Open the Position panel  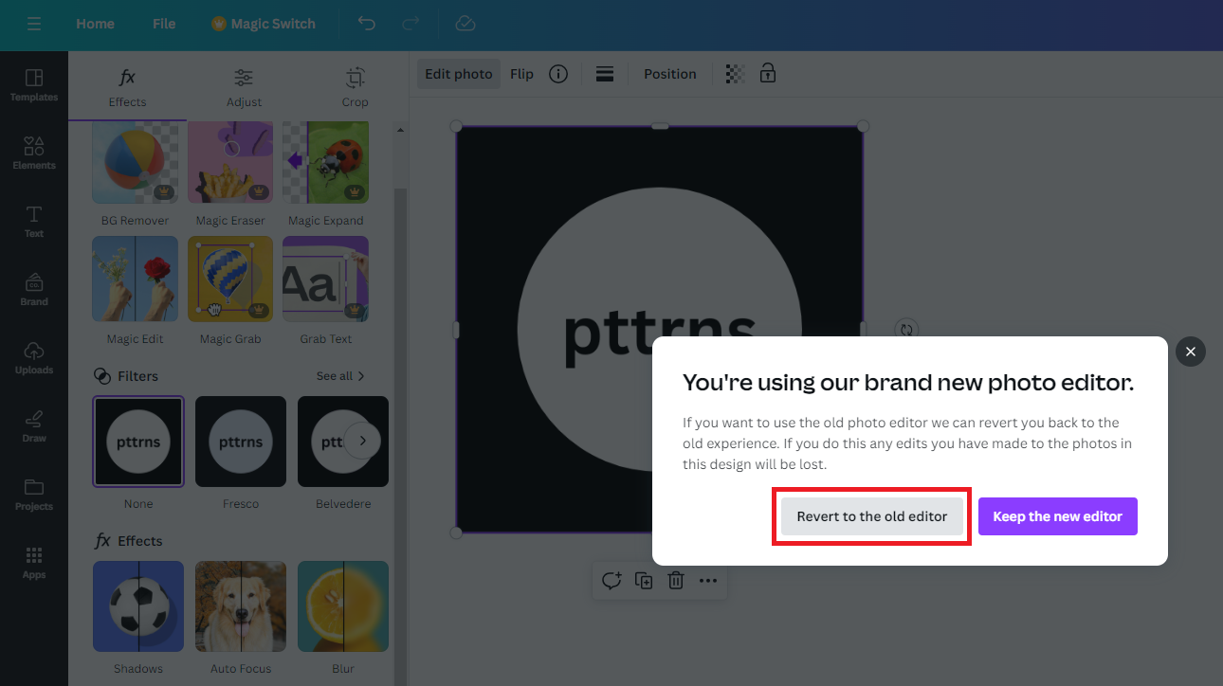670,74
